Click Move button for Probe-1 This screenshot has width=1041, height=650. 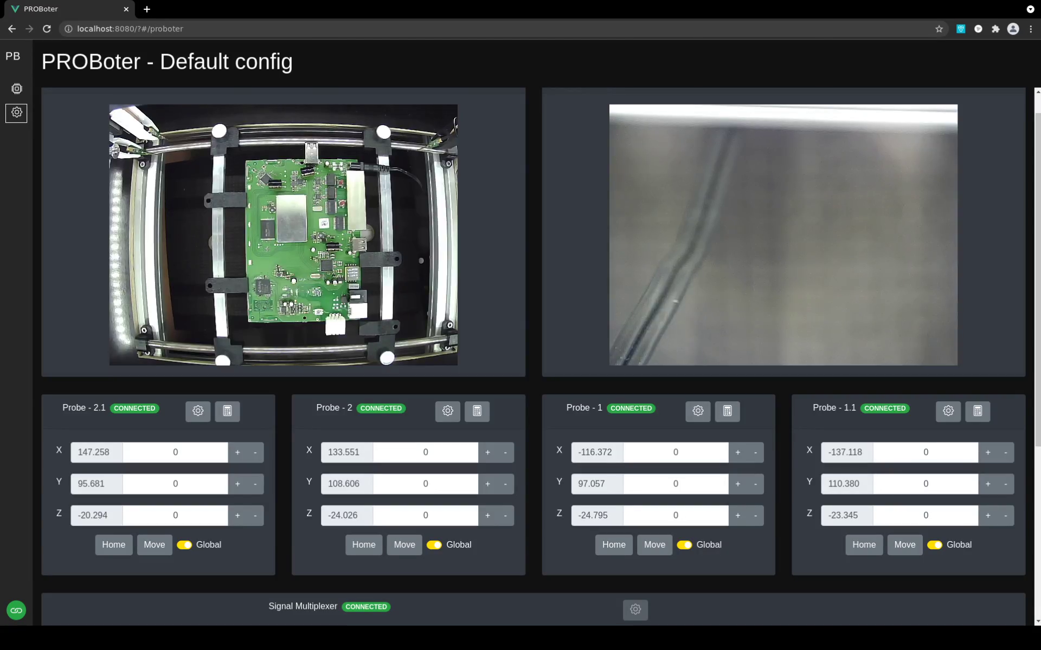click(x=654, y=544)
